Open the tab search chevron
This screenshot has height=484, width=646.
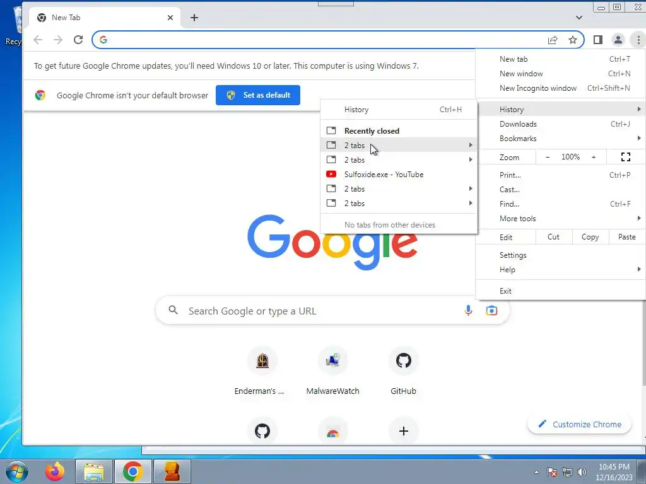(x=579, y=18)
